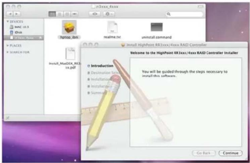Switch Finder to list view
The height and width of the screenshot is (163, 250).
[x=60, y=14]
